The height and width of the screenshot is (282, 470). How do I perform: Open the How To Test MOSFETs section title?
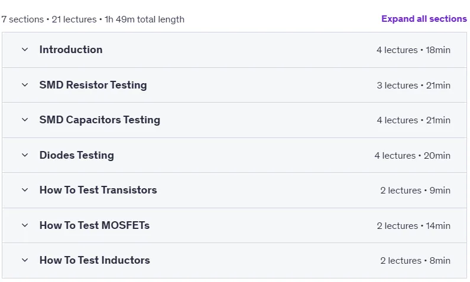95,225
